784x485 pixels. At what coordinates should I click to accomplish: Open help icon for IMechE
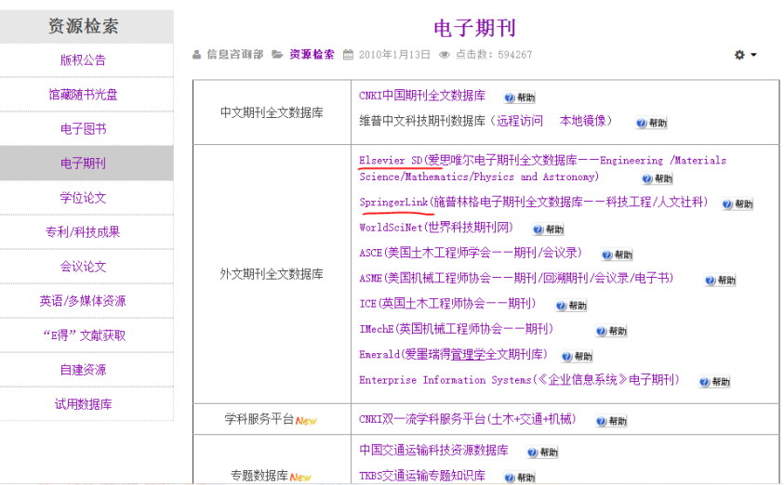(x=611, y=331)
